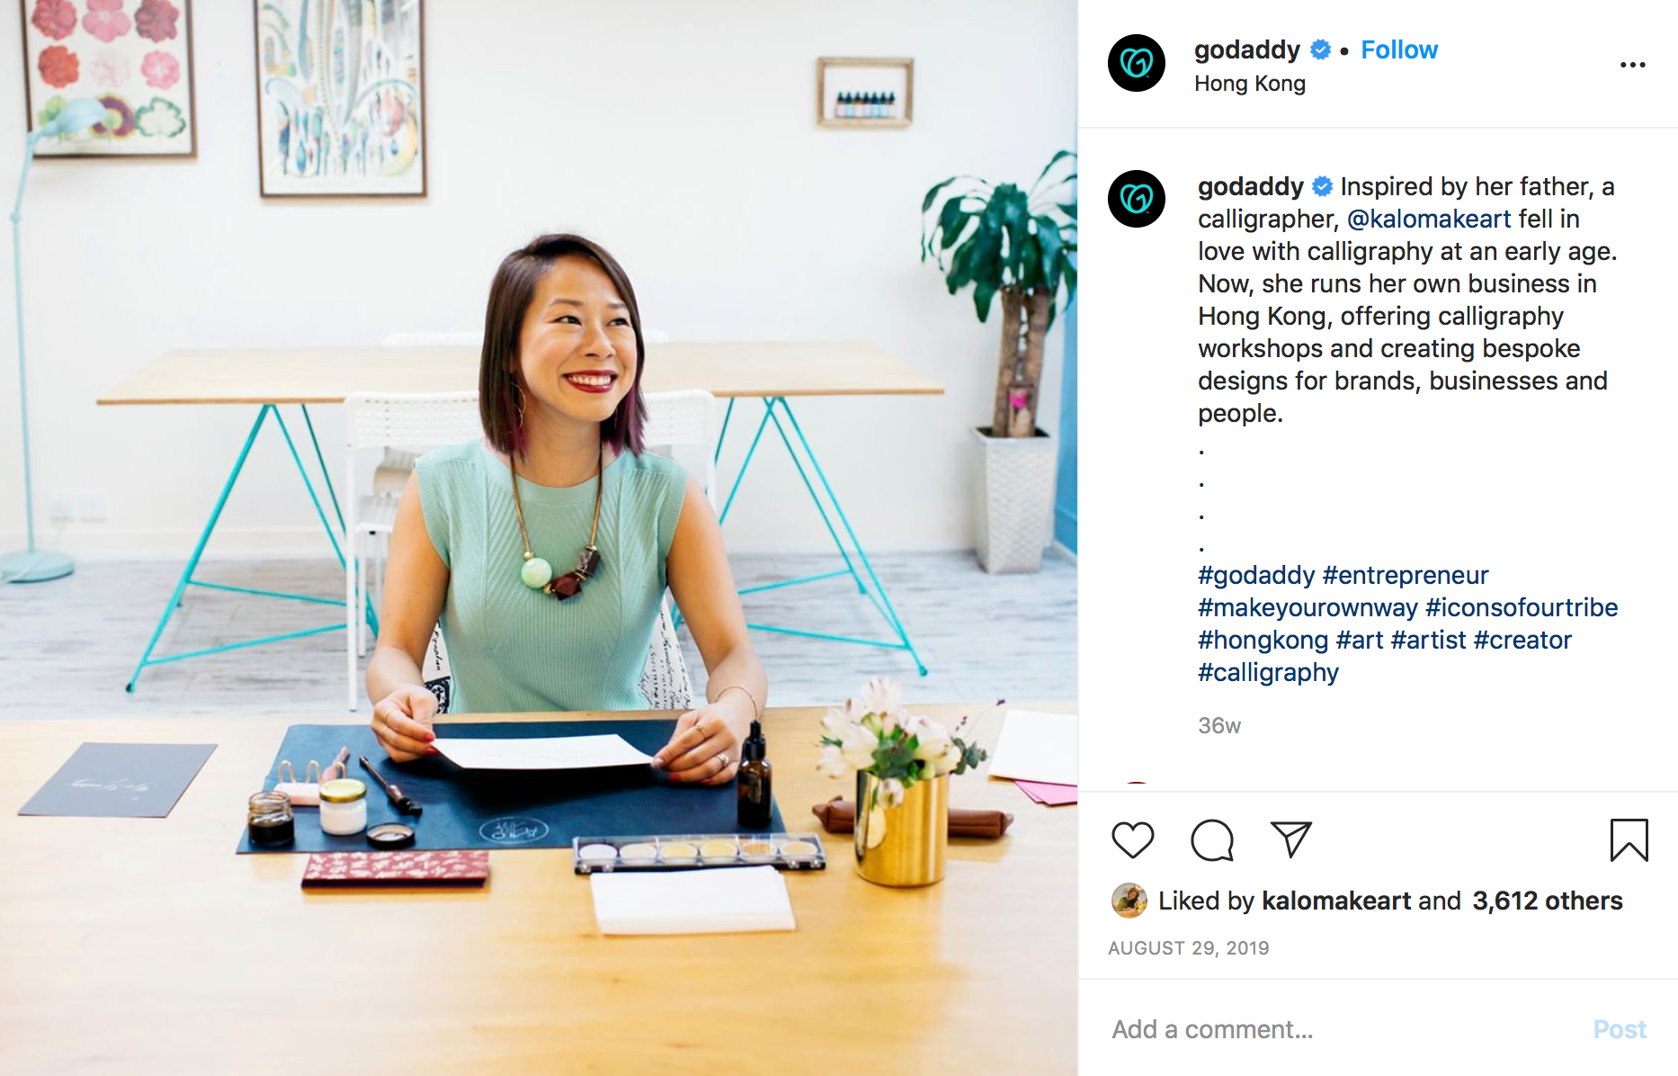The image size is (1678, 1076).
Task: Click the kalomakeart liker profile picture
Action: coord(1129,901)
